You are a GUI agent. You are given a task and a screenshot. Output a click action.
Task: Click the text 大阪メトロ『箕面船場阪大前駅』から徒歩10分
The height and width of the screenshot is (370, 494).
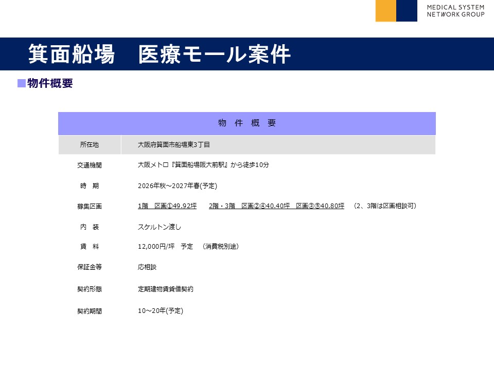(x=203, y=165)
